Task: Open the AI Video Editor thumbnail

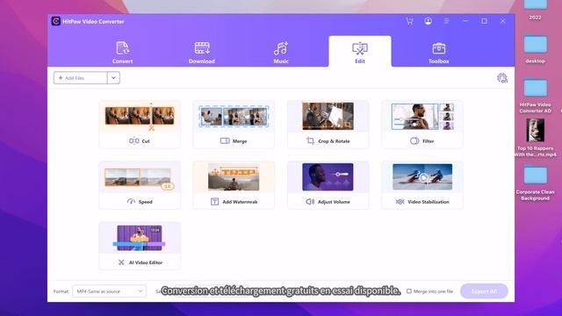Action: pyautogui.click(x=140, y=238)
